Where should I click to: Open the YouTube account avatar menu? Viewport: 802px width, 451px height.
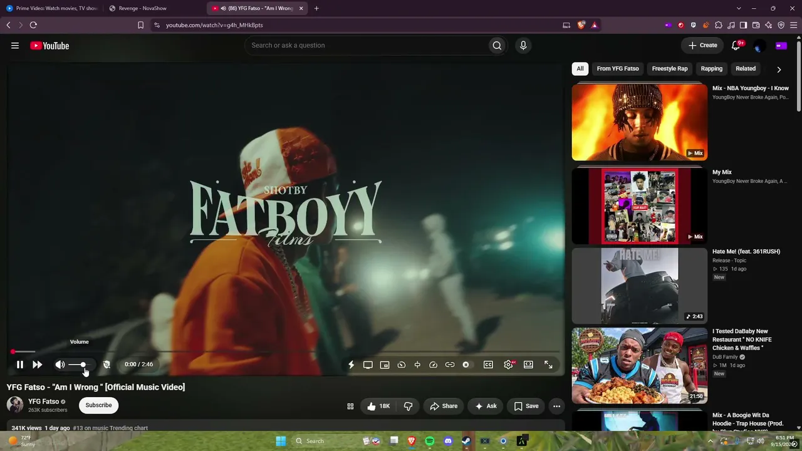click(759, 46)
